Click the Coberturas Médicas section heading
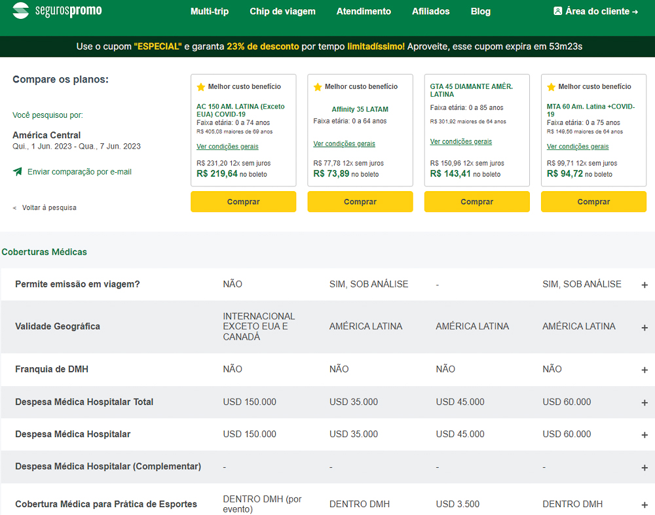Screen dimensions: 655x515 click(x=45, y=252)
